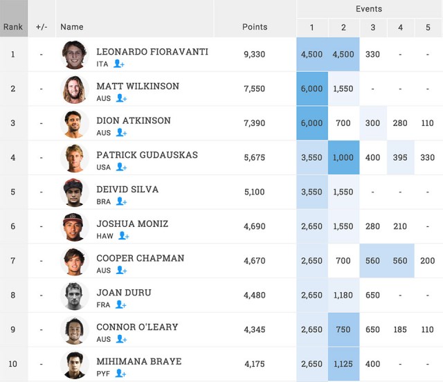Open Matt Wilkinson's profile link
The height and width of the screenshot is (382, 443).
(x=138, y=87)
